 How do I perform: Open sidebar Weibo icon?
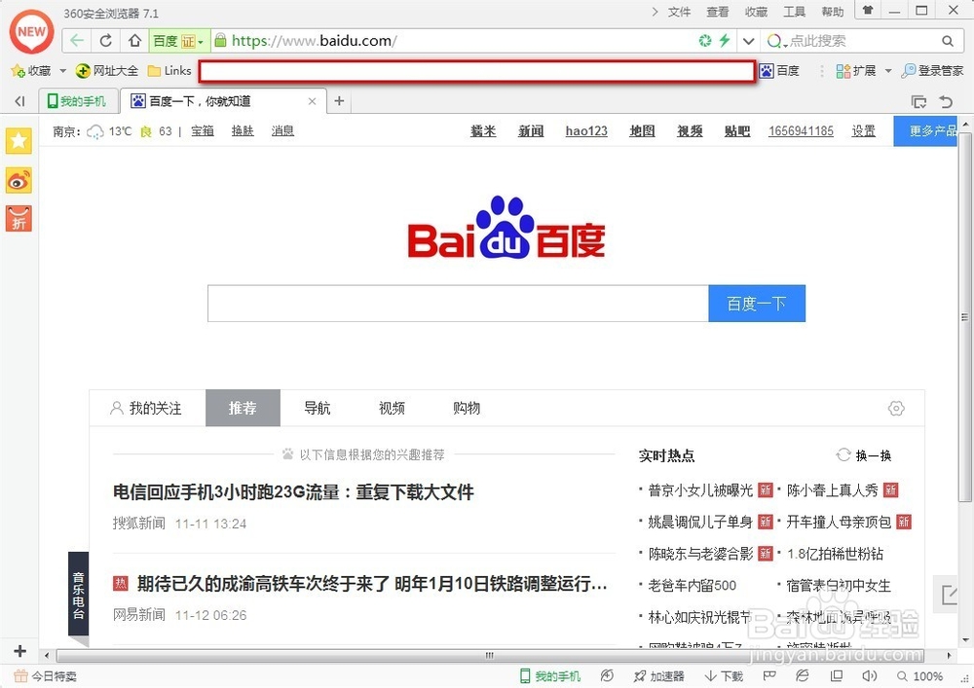point(19,181)
